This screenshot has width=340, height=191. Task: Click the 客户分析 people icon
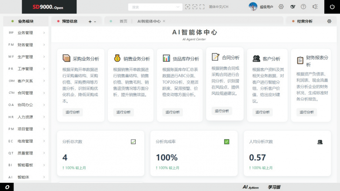[x=257, y=58]
